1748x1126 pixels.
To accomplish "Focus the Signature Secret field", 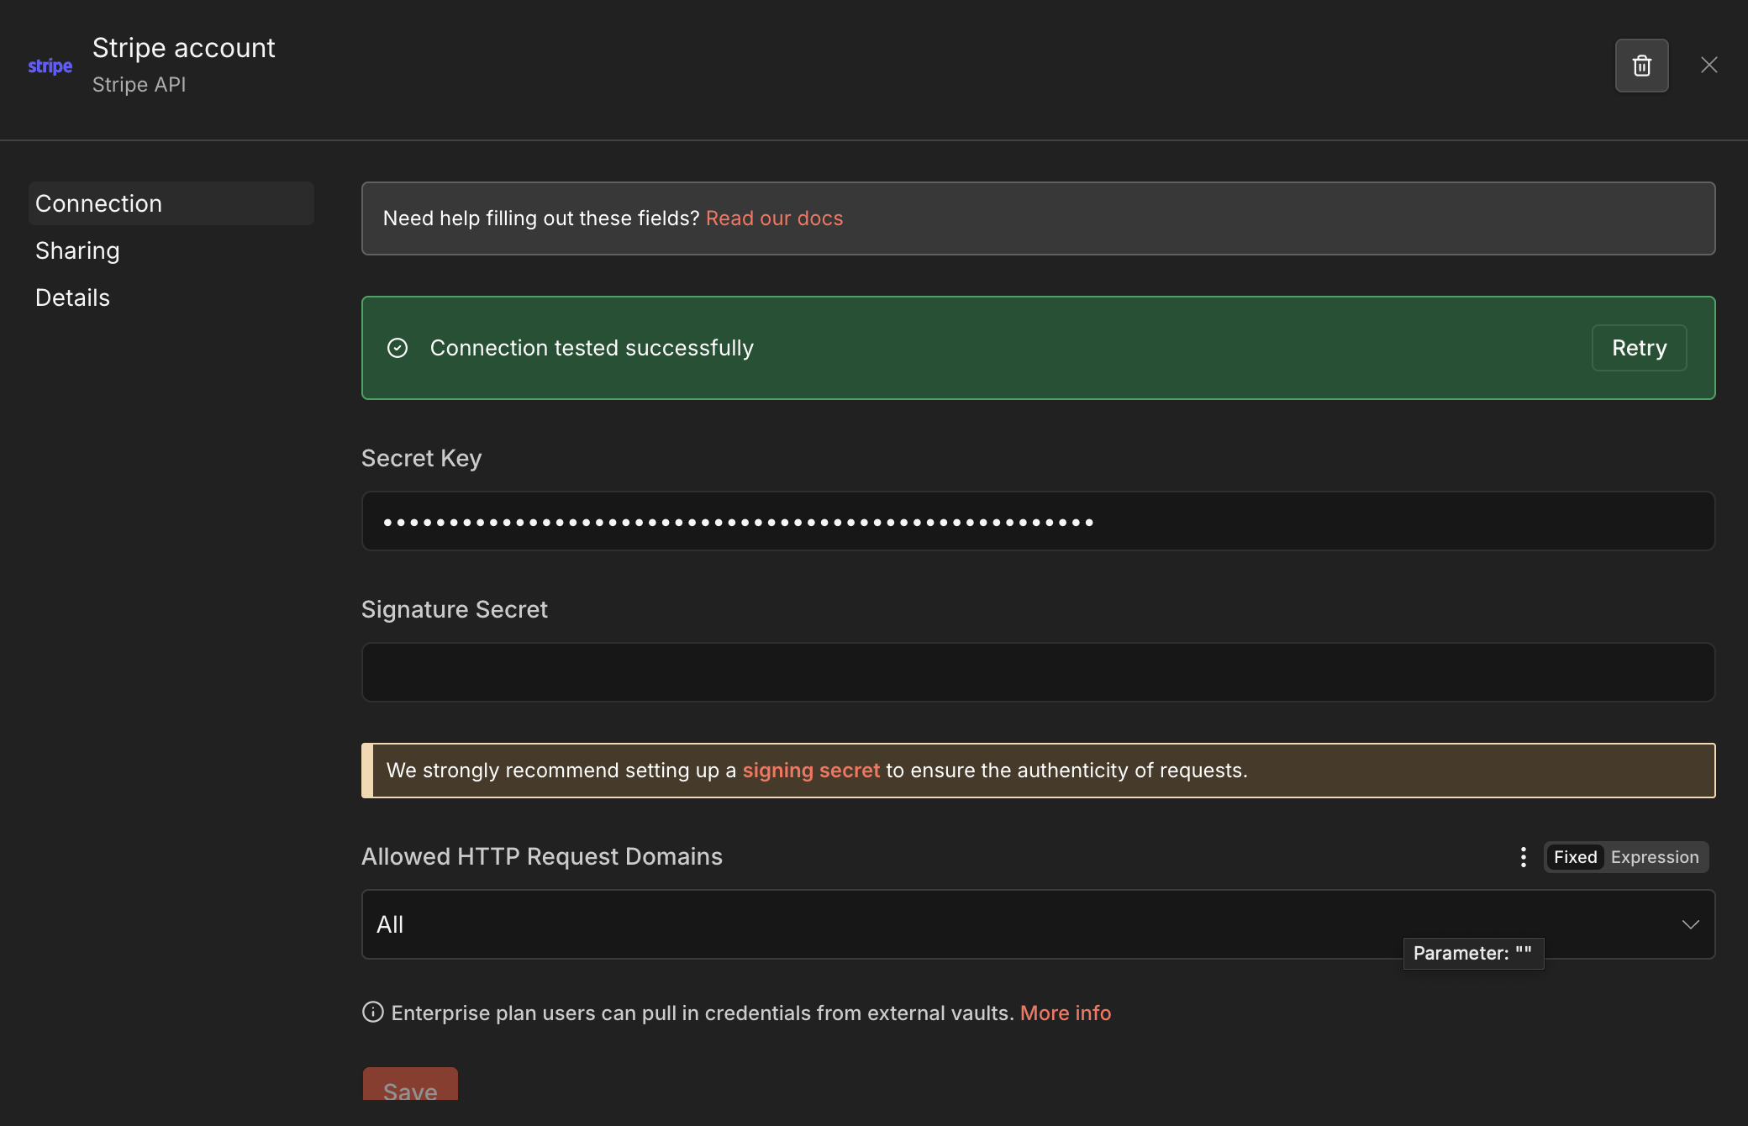I will click(x=1038, y=672).
